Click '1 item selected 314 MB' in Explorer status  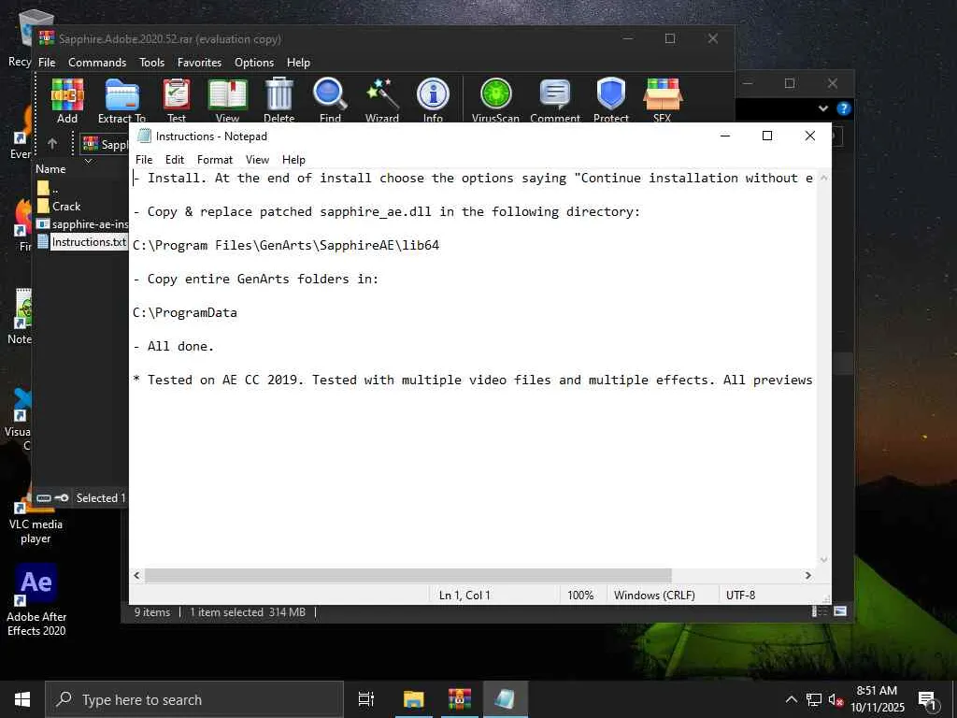pos(248,611)
